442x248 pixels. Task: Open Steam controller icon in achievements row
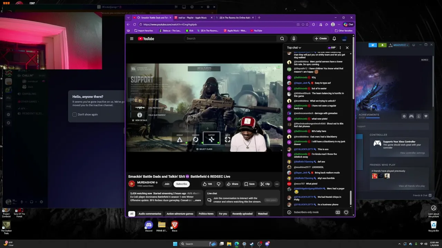point(411,116)
